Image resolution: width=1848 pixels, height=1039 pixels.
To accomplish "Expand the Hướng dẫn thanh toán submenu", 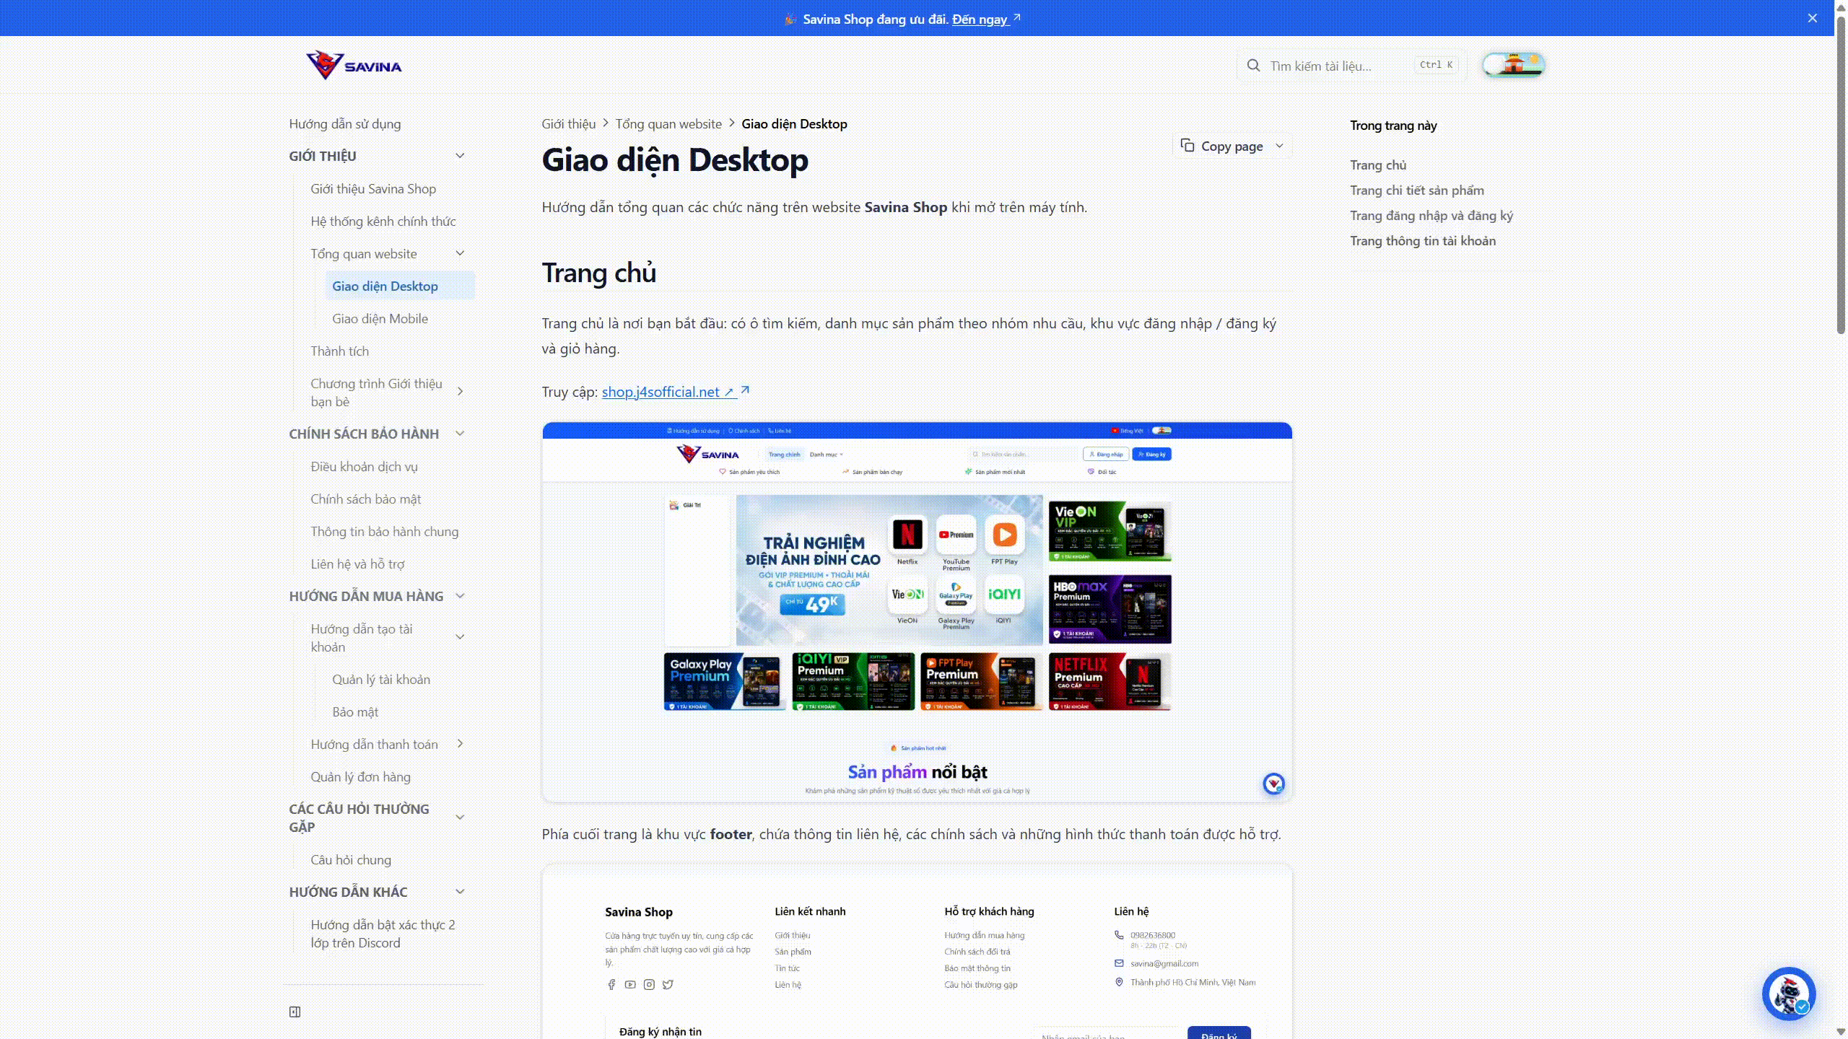I will [460, 744].
